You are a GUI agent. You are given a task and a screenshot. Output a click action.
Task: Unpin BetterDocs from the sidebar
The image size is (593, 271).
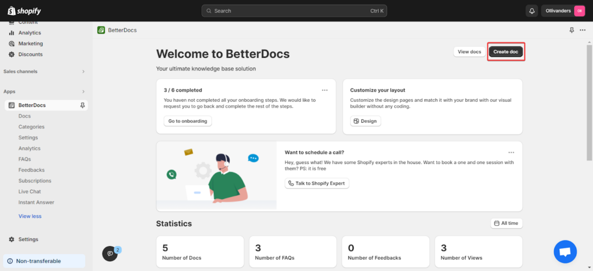click(82, 105)
